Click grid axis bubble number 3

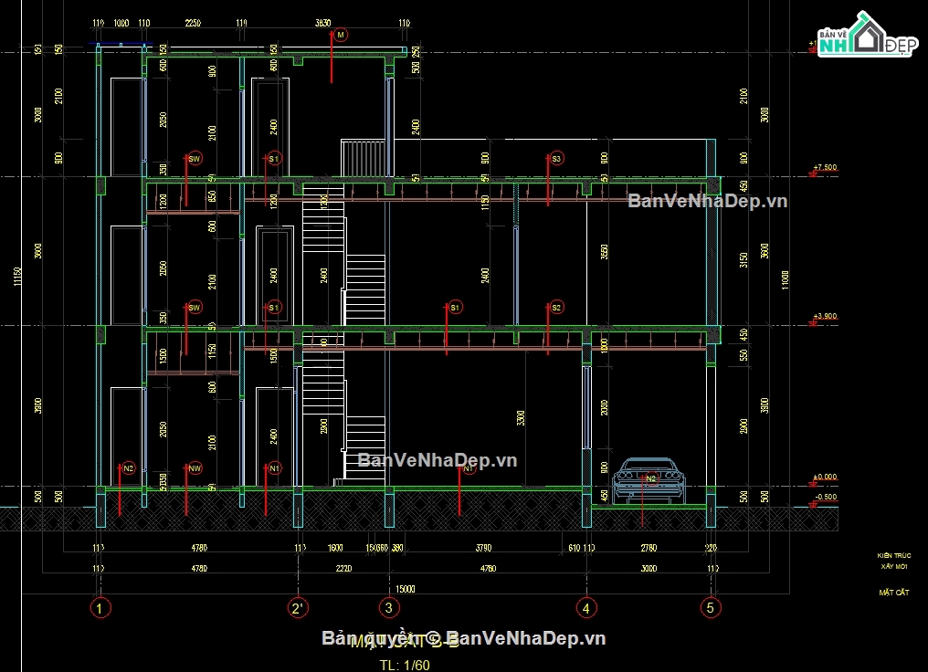(389, 607)
